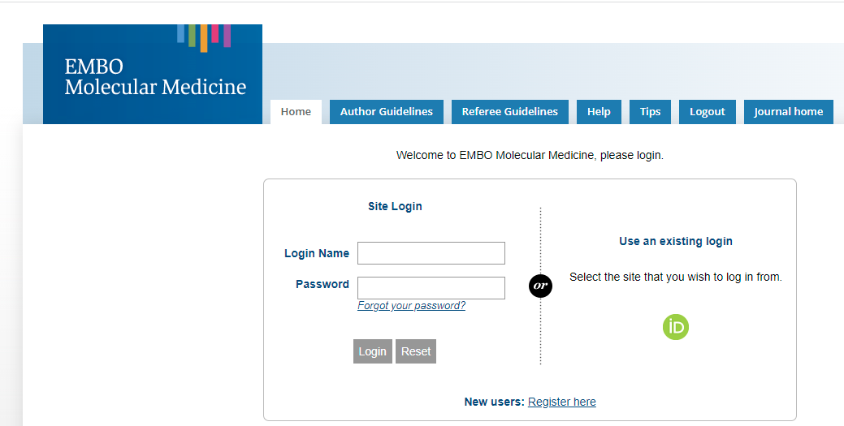Screen dimensions: 844x426
Task: Navigate to Journal home
Action: 788,112
